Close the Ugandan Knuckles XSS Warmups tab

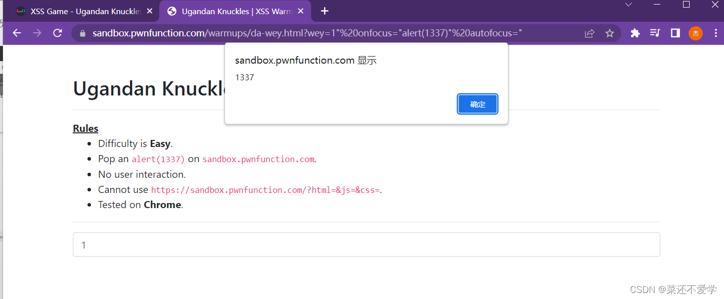click(x=300, y=11)
